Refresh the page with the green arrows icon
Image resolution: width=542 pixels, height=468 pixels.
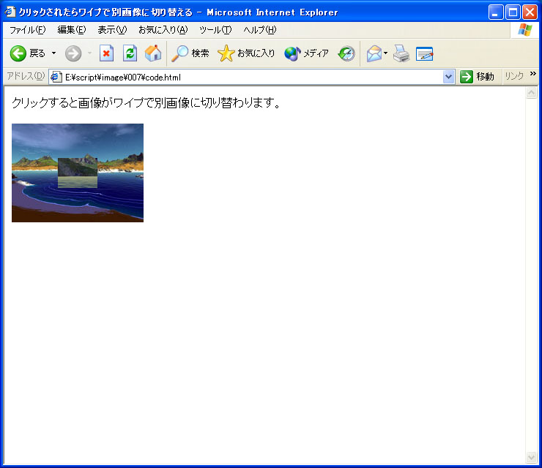[x=130, y=53]
